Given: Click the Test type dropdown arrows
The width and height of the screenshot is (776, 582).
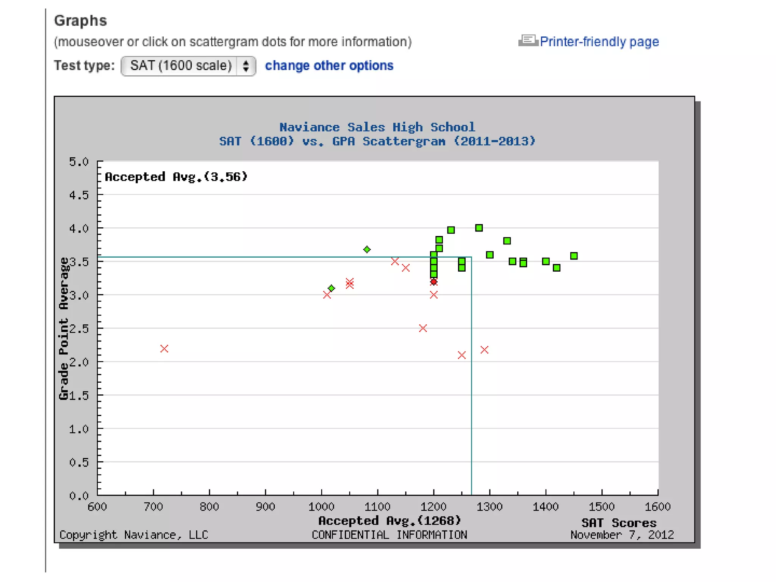Looking at the screenshot, I should 246,66.
